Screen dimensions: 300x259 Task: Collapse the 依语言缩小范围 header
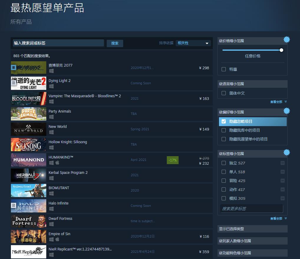(252, 84)
